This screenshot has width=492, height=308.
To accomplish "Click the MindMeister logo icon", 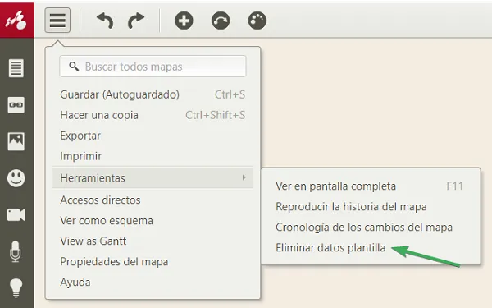I will (16, 20).
